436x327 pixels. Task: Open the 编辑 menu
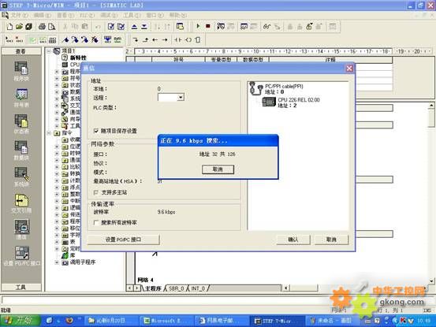coord(43,15)
